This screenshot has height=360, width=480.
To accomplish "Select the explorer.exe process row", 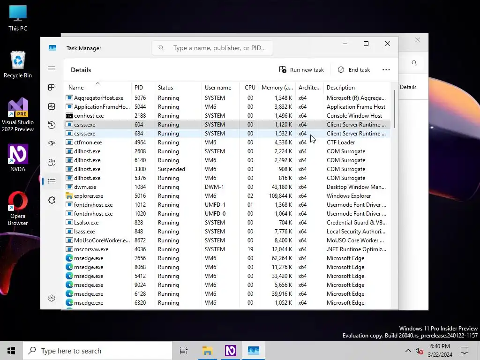I will click(x=227, y=196).
